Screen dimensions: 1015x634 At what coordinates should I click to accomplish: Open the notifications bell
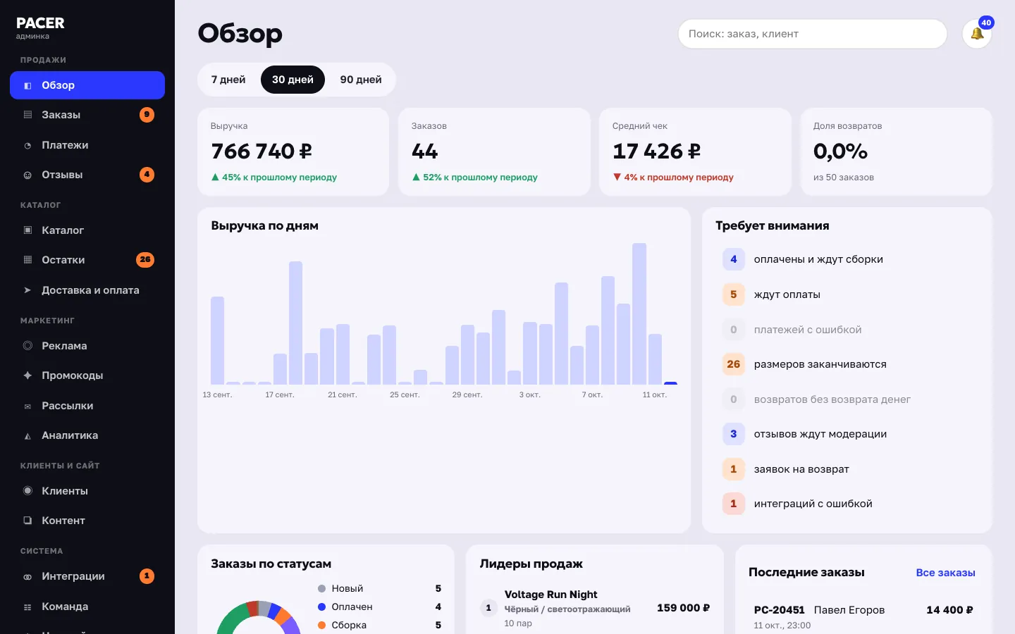[x=977, y=34]
